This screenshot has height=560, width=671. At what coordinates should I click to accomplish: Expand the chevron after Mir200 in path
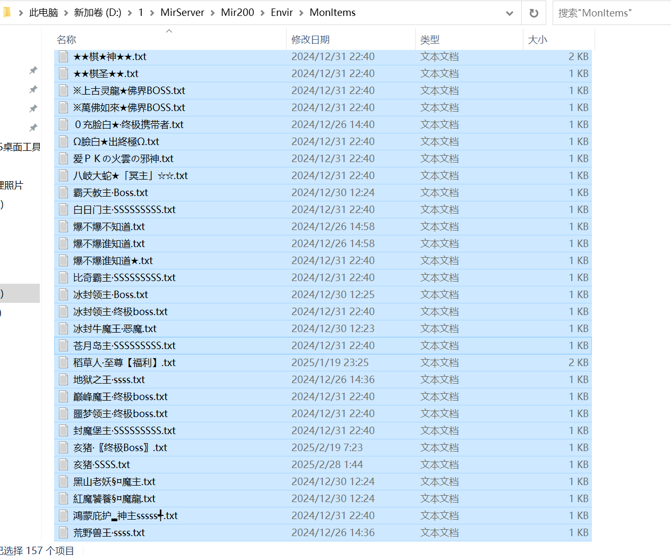[262, 13]
